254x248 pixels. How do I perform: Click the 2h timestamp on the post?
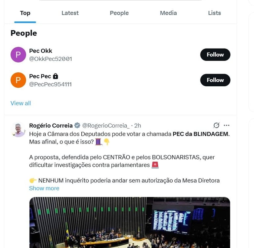[138, 125]
